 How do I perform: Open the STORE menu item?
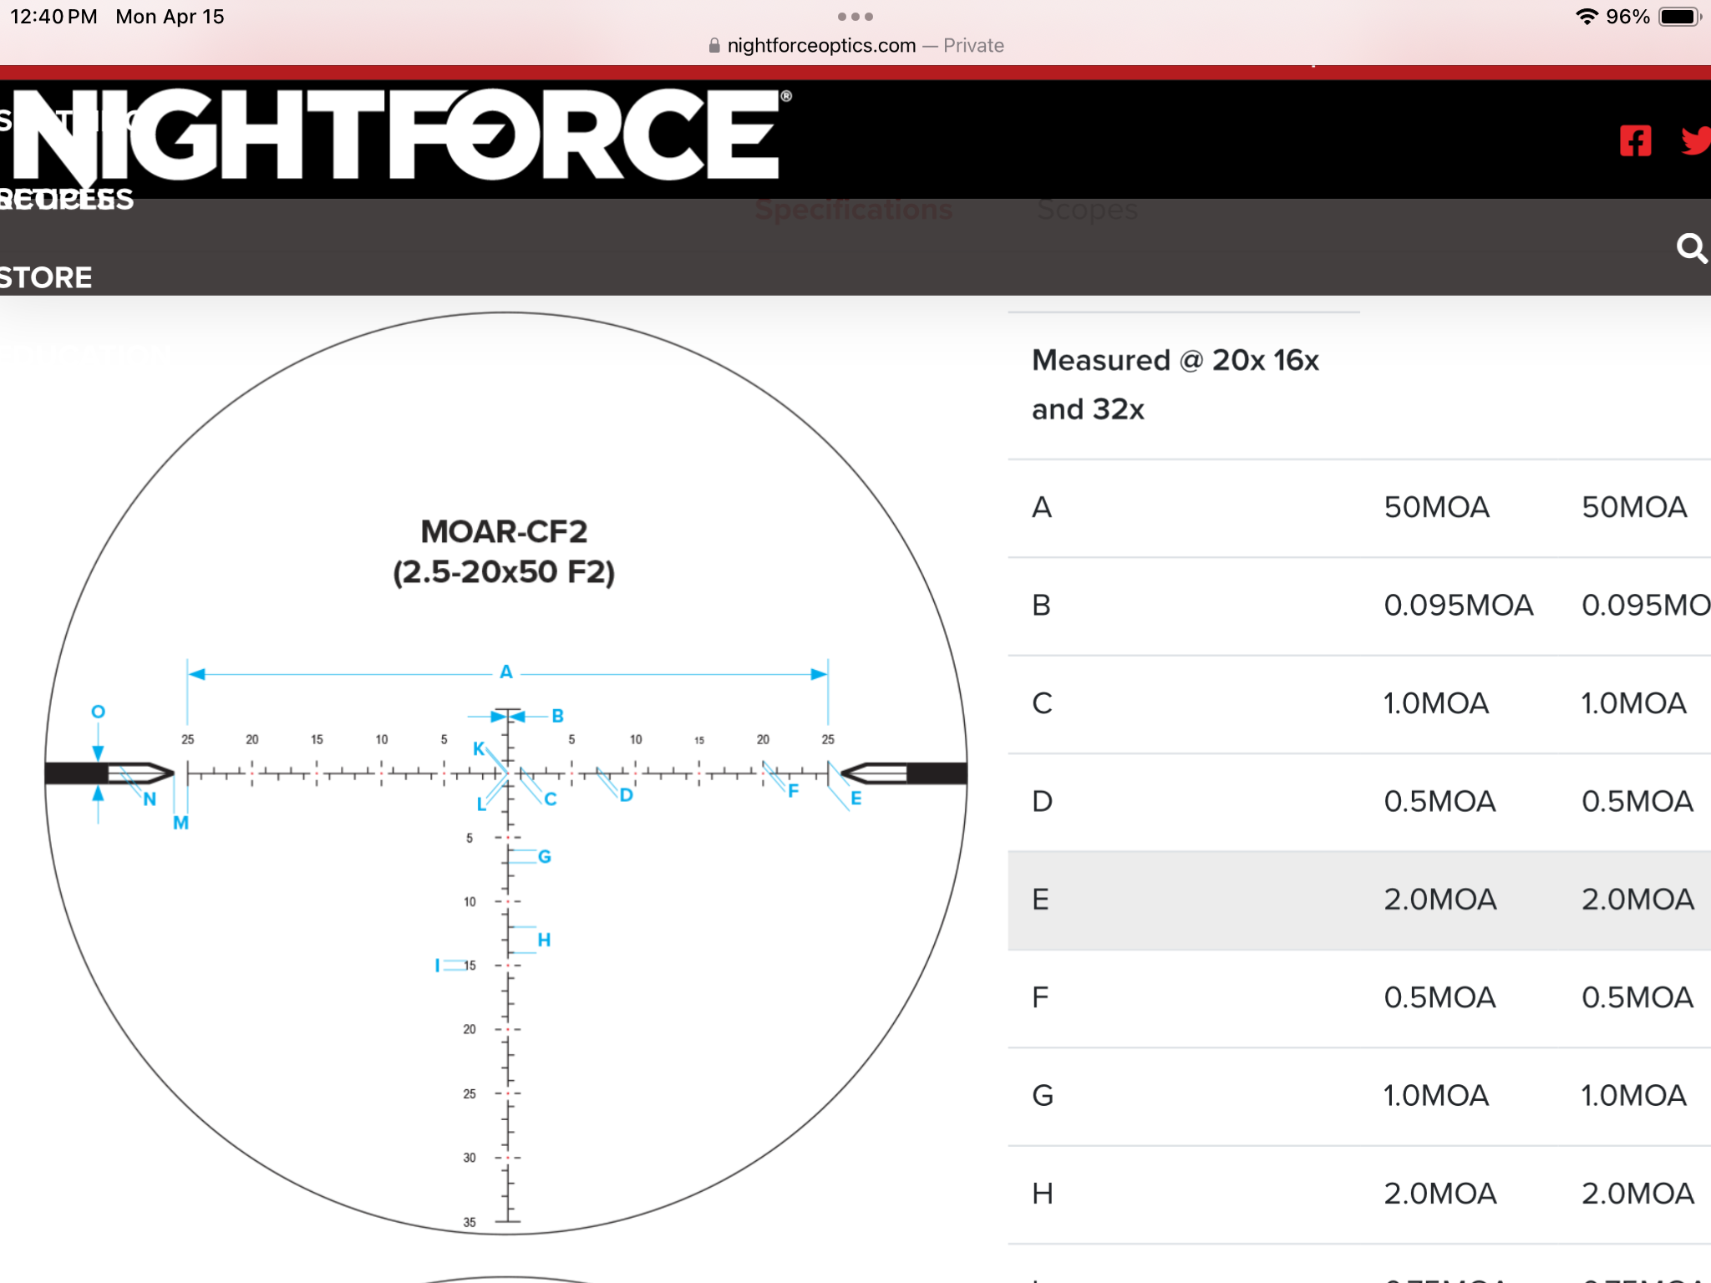click(46, 277)
